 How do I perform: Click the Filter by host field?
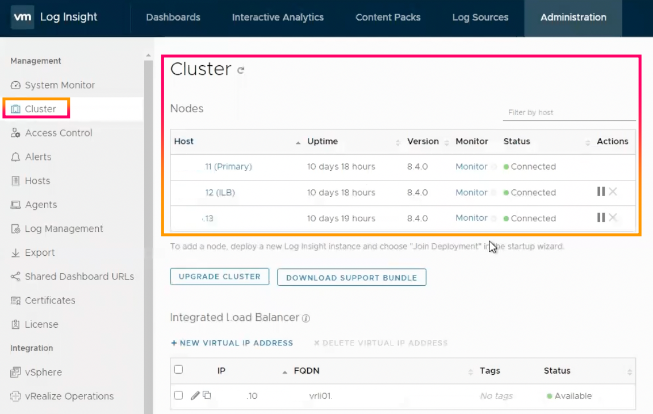(569, 113)
